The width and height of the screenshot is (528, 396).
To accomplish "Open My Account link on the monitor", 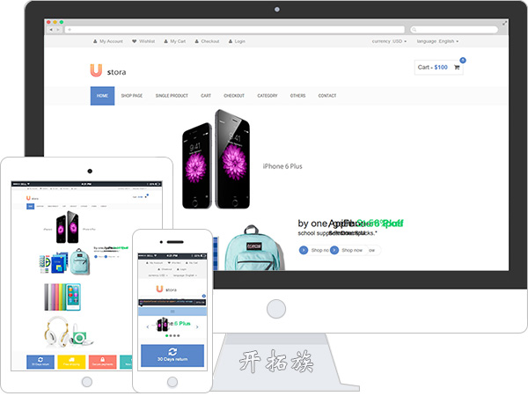I will point(108,41).
